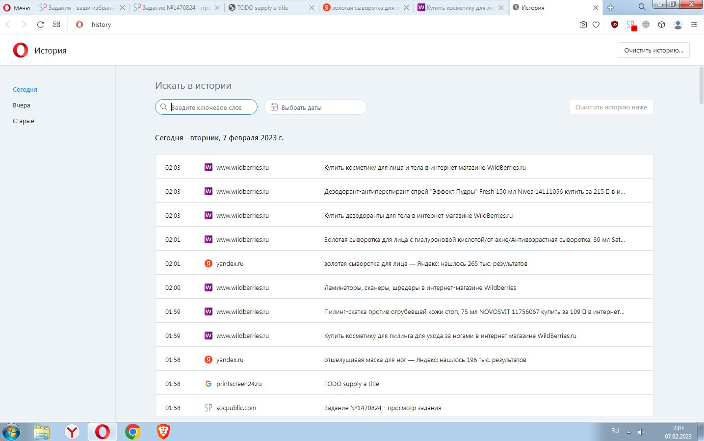Click socpublic.com domain text
704x441 pixels.
[236, 408]
